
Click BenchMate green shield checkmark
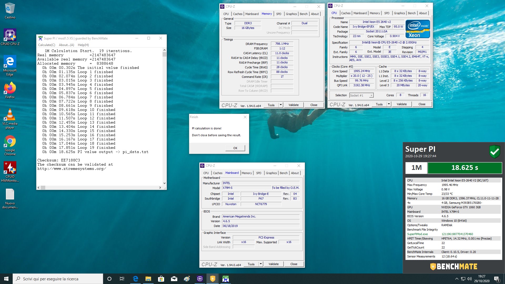tap(494, 152)
